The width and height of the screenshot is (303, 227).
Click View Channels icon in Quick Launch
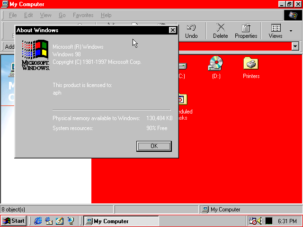click(71, 221)
